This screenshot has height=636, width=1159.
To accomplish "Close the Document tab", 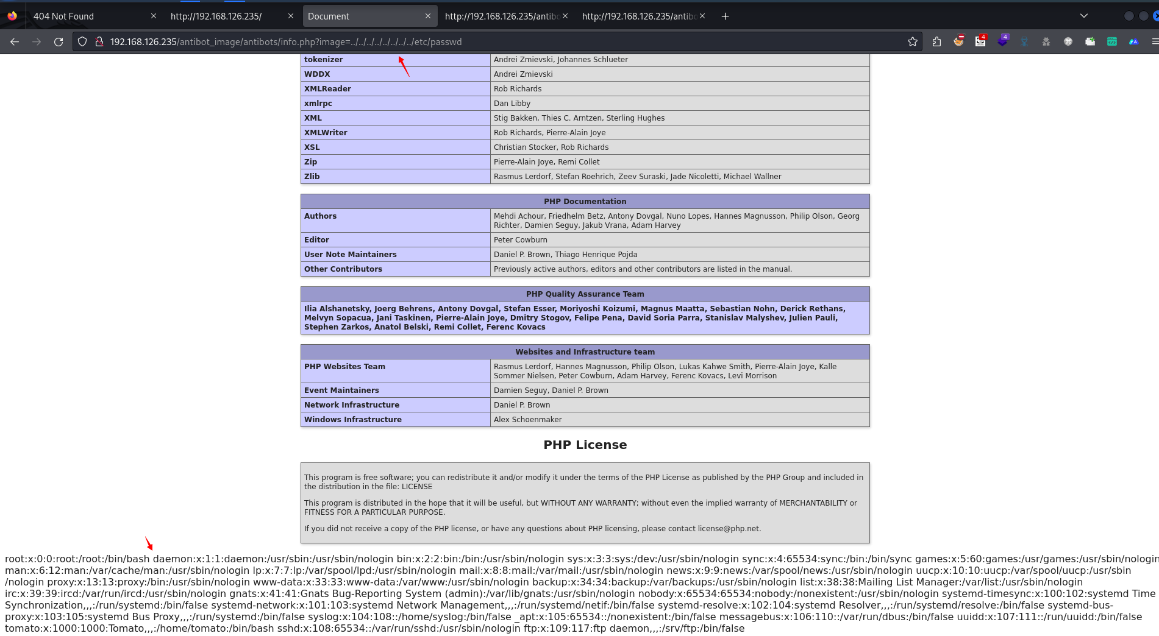I will 428,16.
